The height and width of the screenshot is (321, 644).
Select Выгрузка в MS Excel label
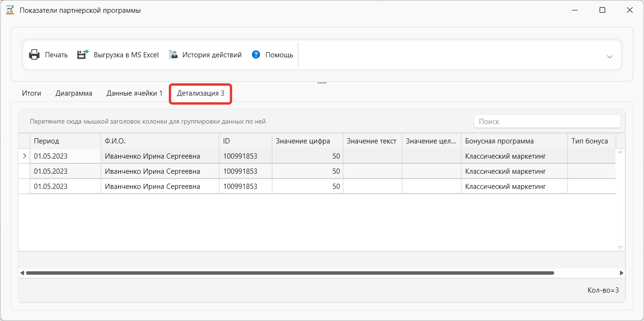point(126,55)
